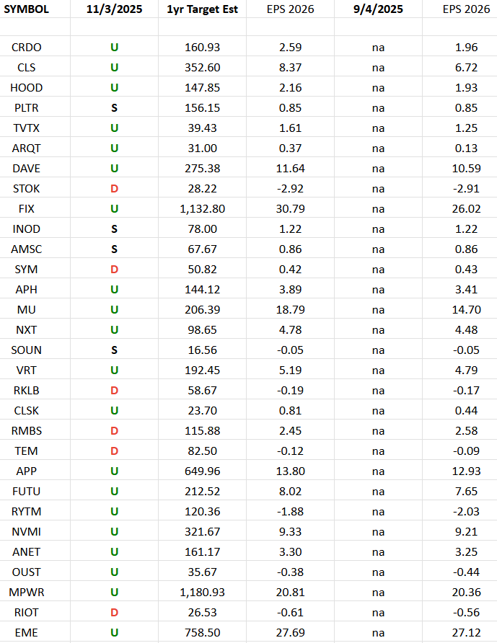Select EPS value 18.79

pyautogui.click(x=290, y=310)
